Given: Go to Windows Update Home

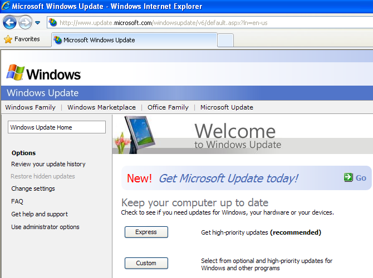Looking at the screenshot, I should point(57,127).
